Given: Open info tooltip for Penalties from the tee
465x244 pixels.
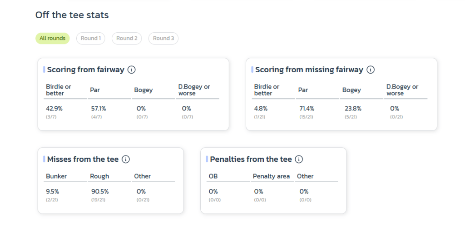Looking at the screenshot, I should pos(299,159).
